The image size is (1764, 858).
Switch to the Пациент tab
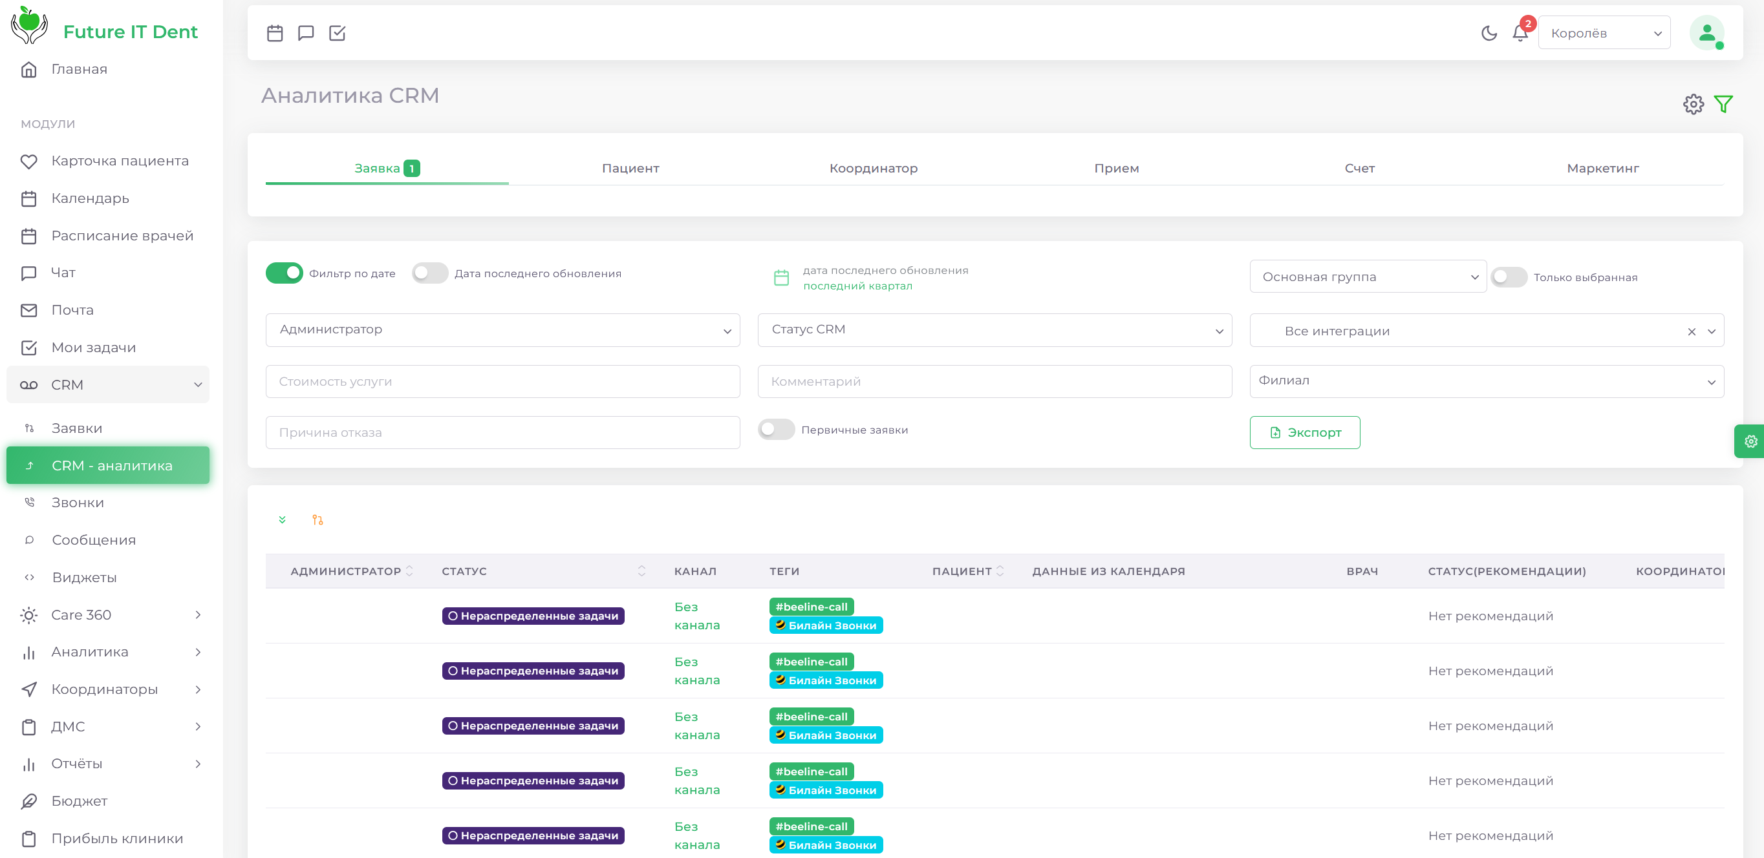629,167
